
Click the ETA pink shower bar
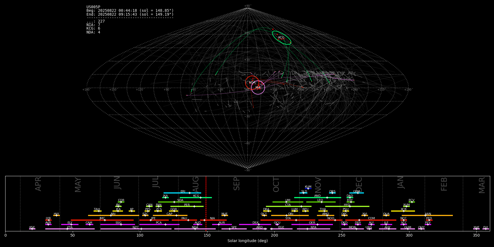coord(70,229)
